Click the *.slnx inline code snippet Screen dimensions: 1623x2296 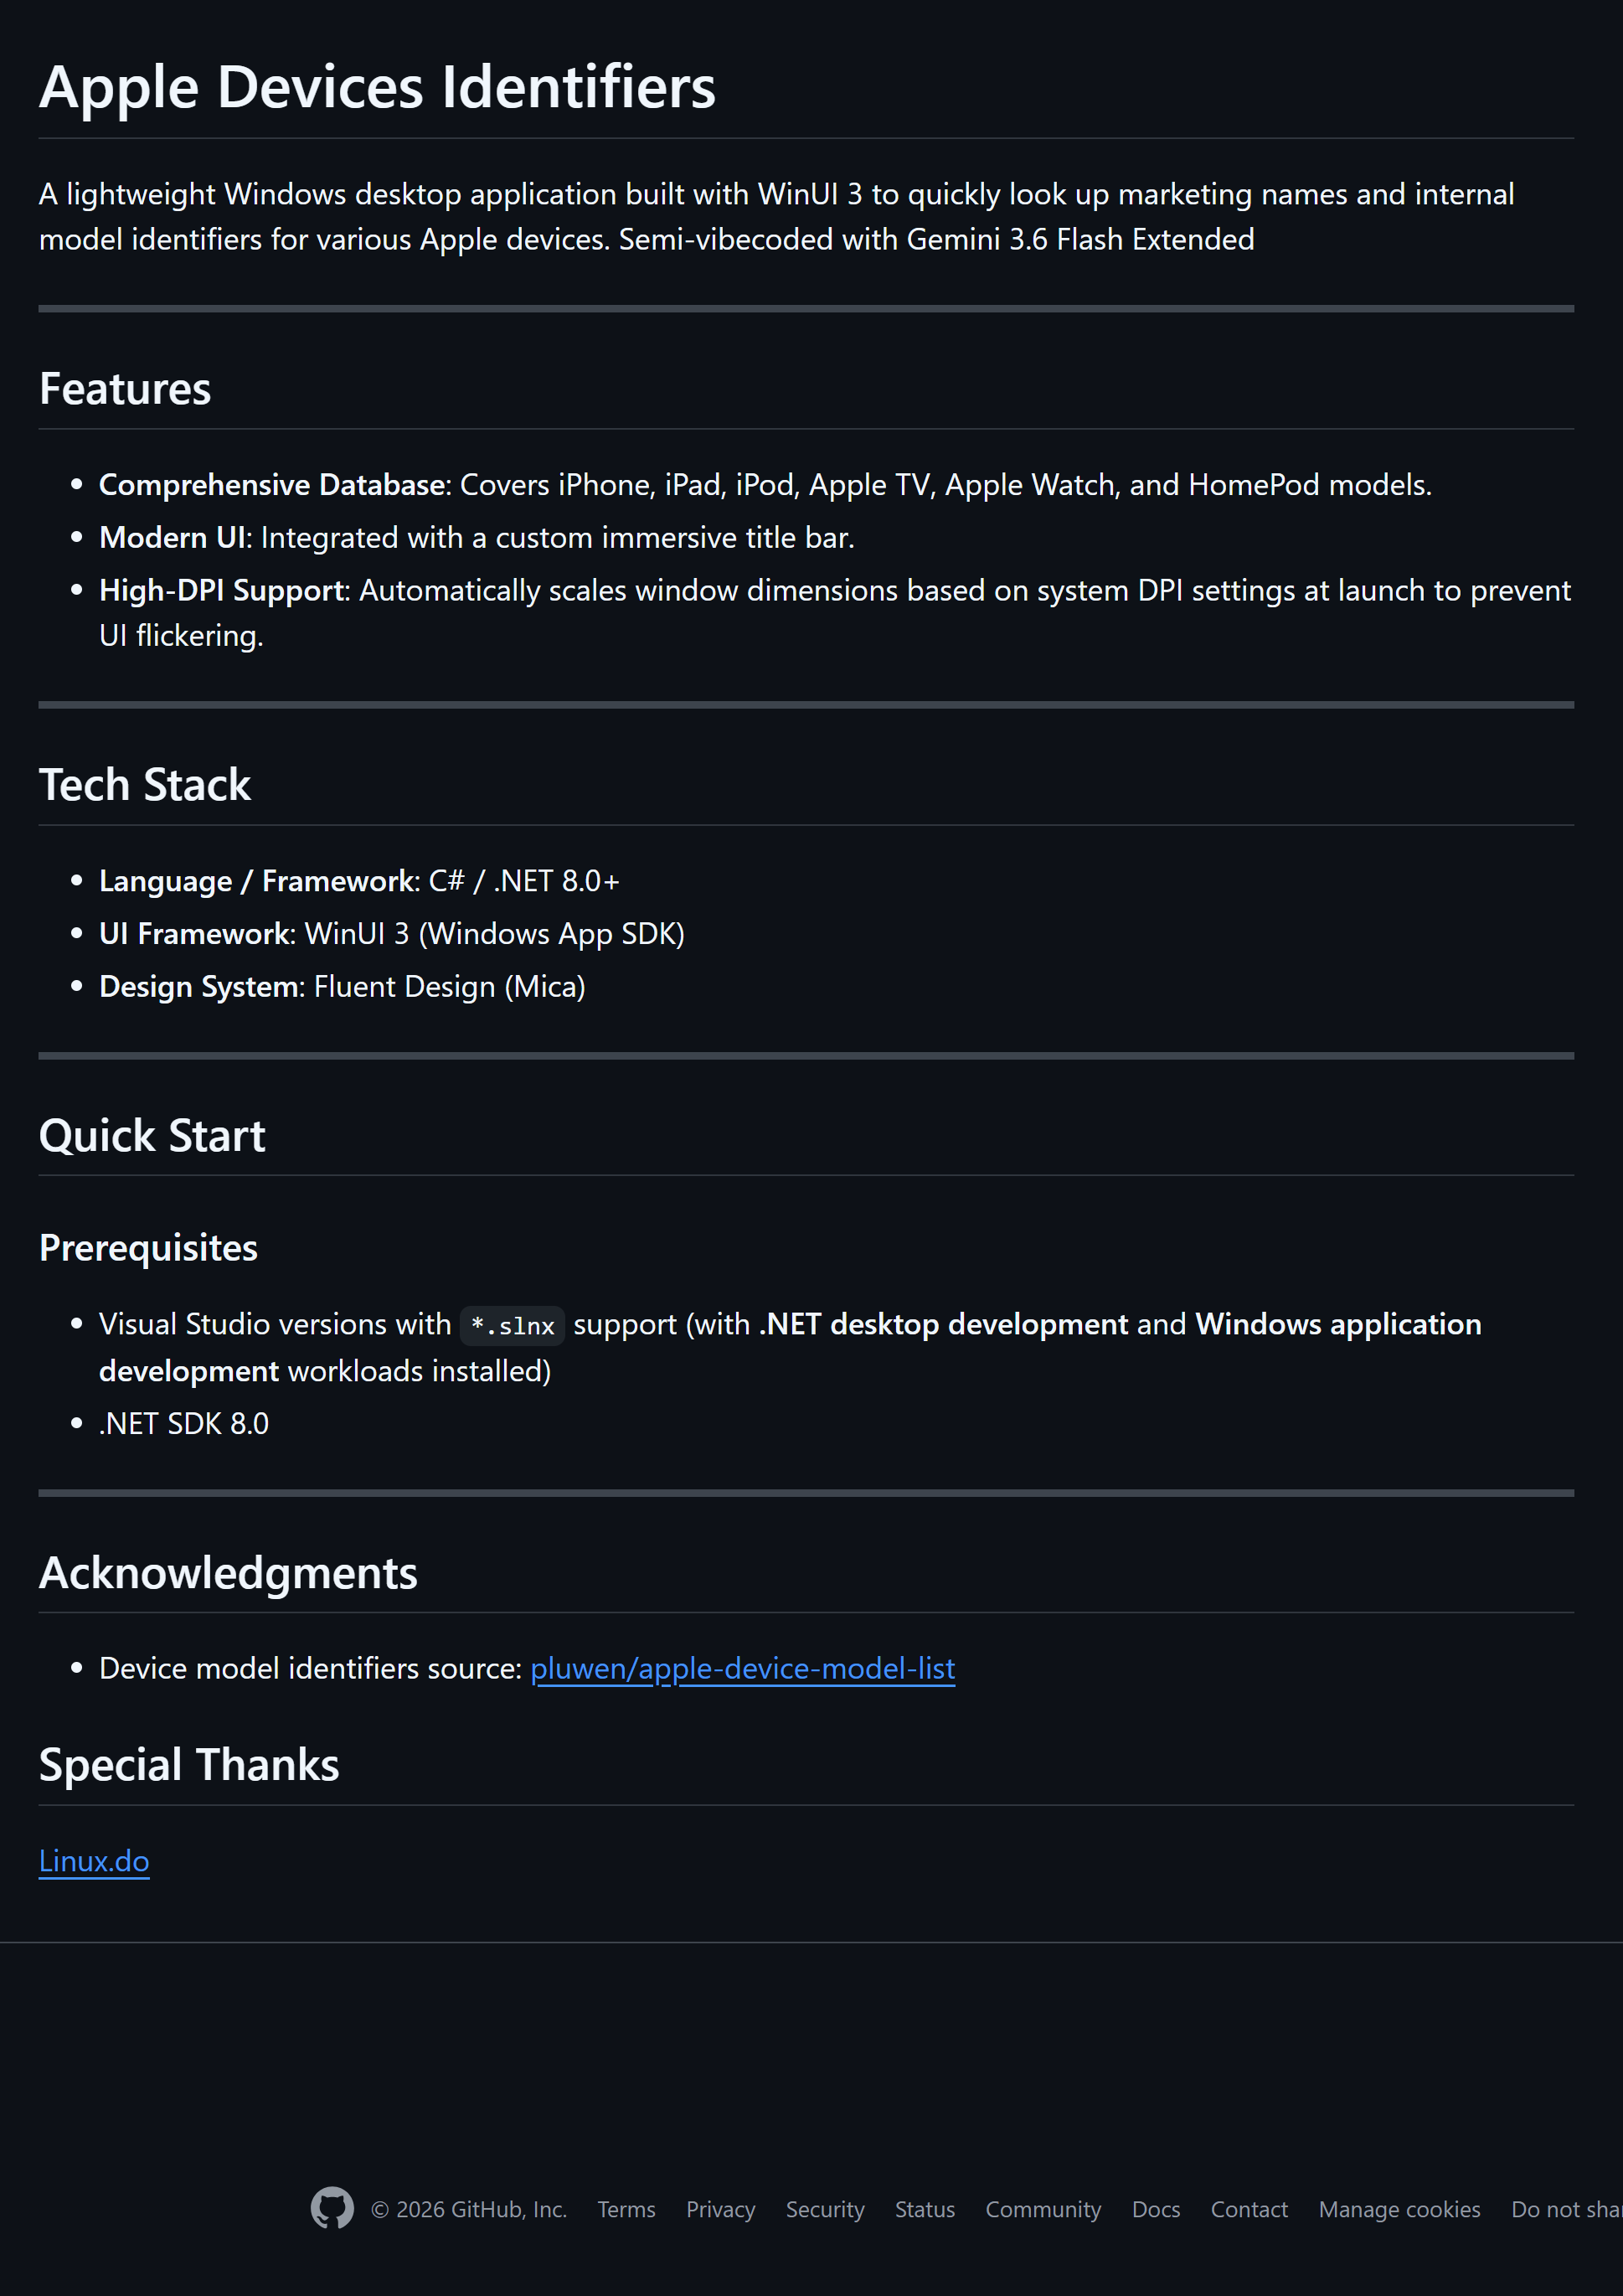pos(512,1326)
